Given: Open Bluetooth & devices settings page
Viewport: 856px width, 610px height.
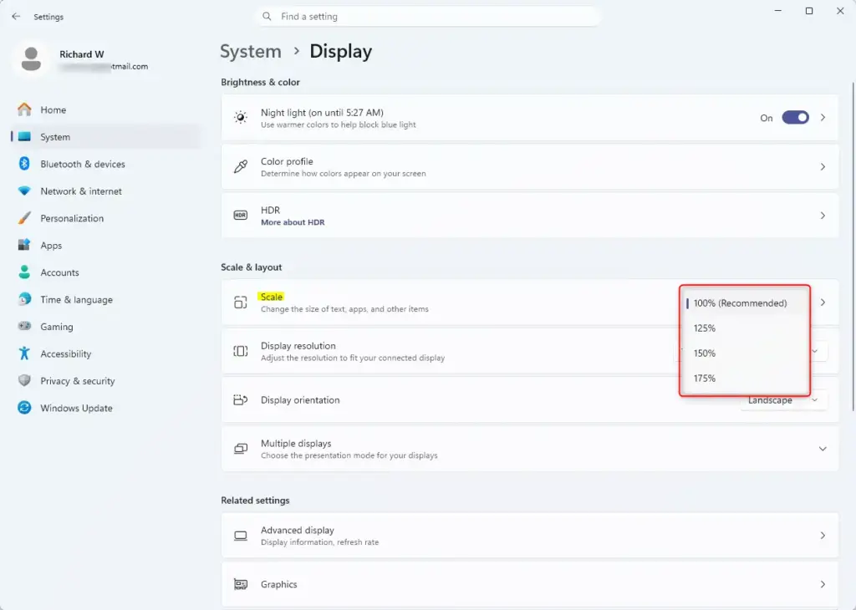Looking at the screenshot, I should 106,164.
